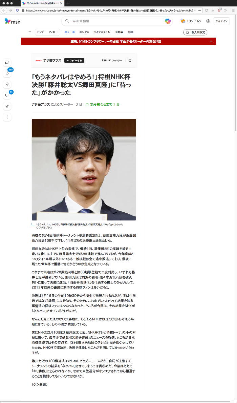237x403 pixels.
Task: Open the 個人用設定 personalization button
Action: pos(195,33)
